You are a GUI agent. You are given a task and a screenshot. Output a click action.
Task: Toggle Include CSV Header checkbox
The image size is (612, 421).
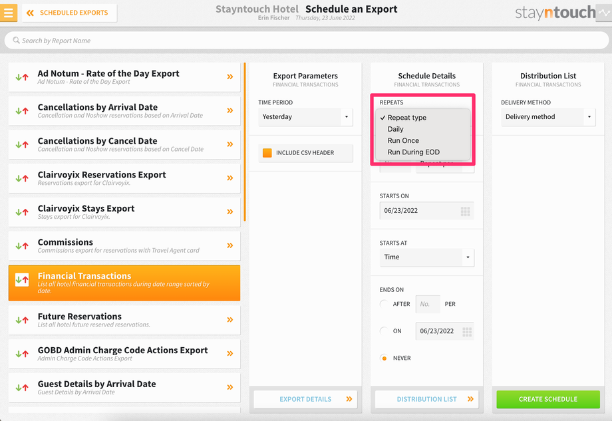pos(267,153)
